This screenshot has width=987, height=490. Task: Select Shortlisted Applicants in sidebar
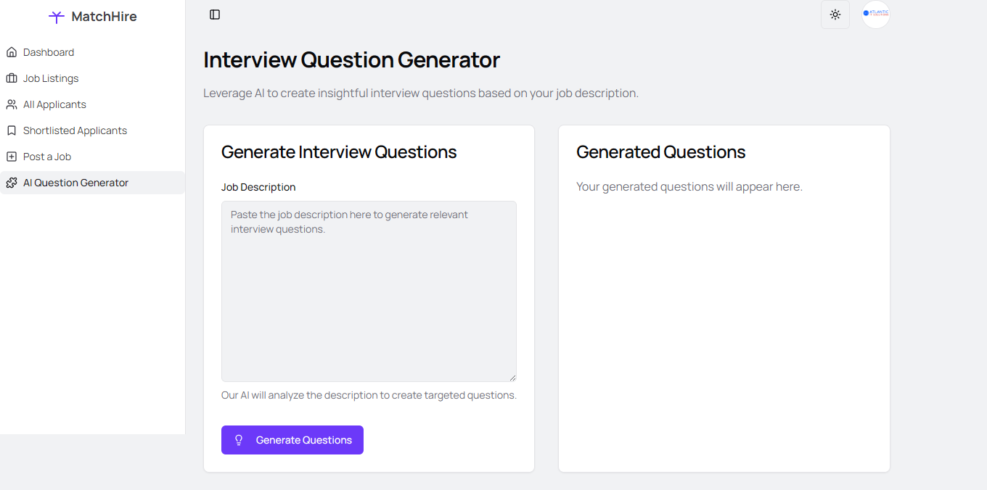pyautogui.click(x=75, y=130)
